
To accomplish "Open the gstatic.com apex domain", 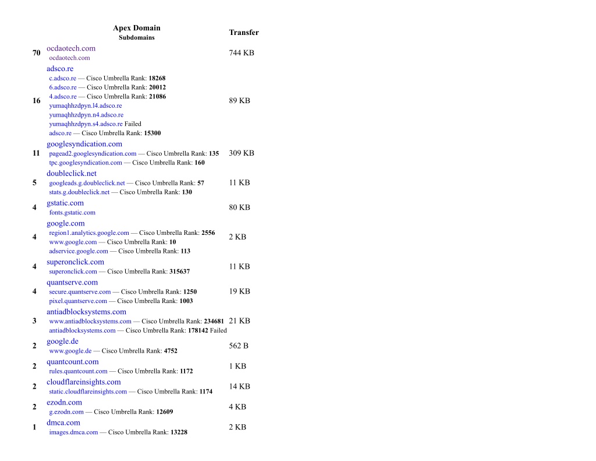I will (65, 203).
